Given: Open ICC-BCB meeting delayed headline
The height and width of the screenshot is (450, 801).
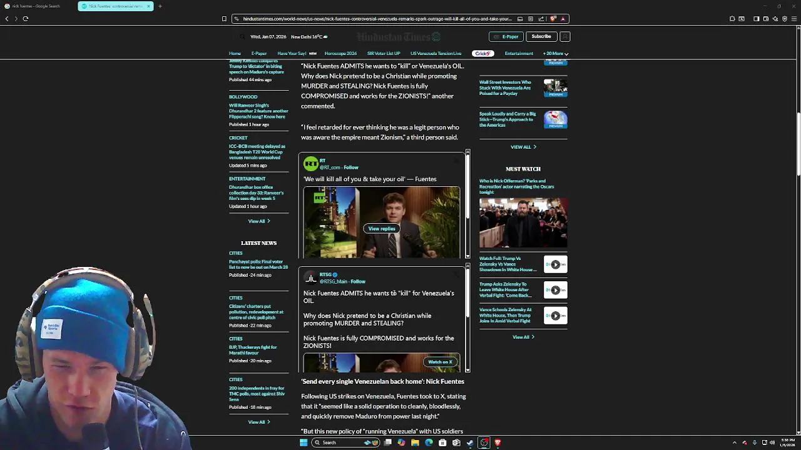Looking at the screenshot, I should coord(257,152).
